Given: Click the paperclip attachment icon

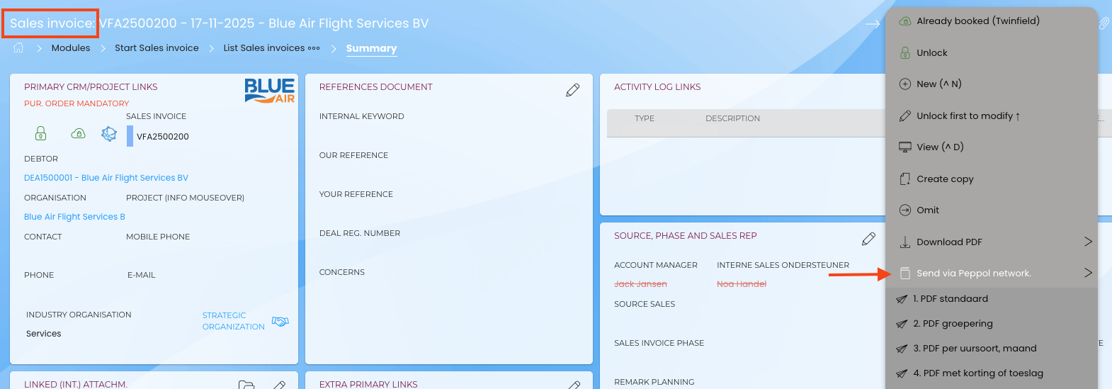Looking at the screenshot, I should pyautogui.click(x=1104, y=23).
